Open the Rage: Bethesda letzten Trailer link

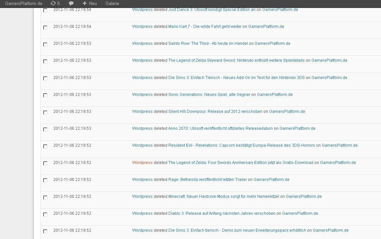[208, 180]
